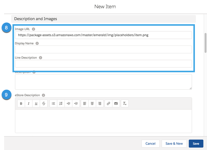Click into the Line Description field

click(103, 63)
